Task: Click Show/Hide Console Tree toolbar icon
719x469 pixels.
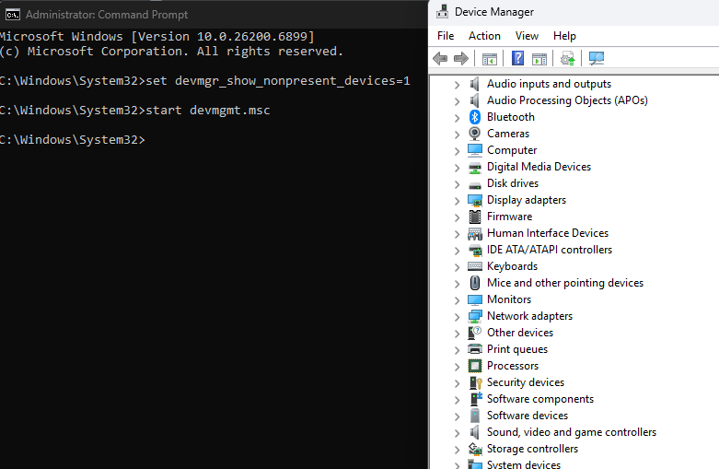Action: [490, 59]
